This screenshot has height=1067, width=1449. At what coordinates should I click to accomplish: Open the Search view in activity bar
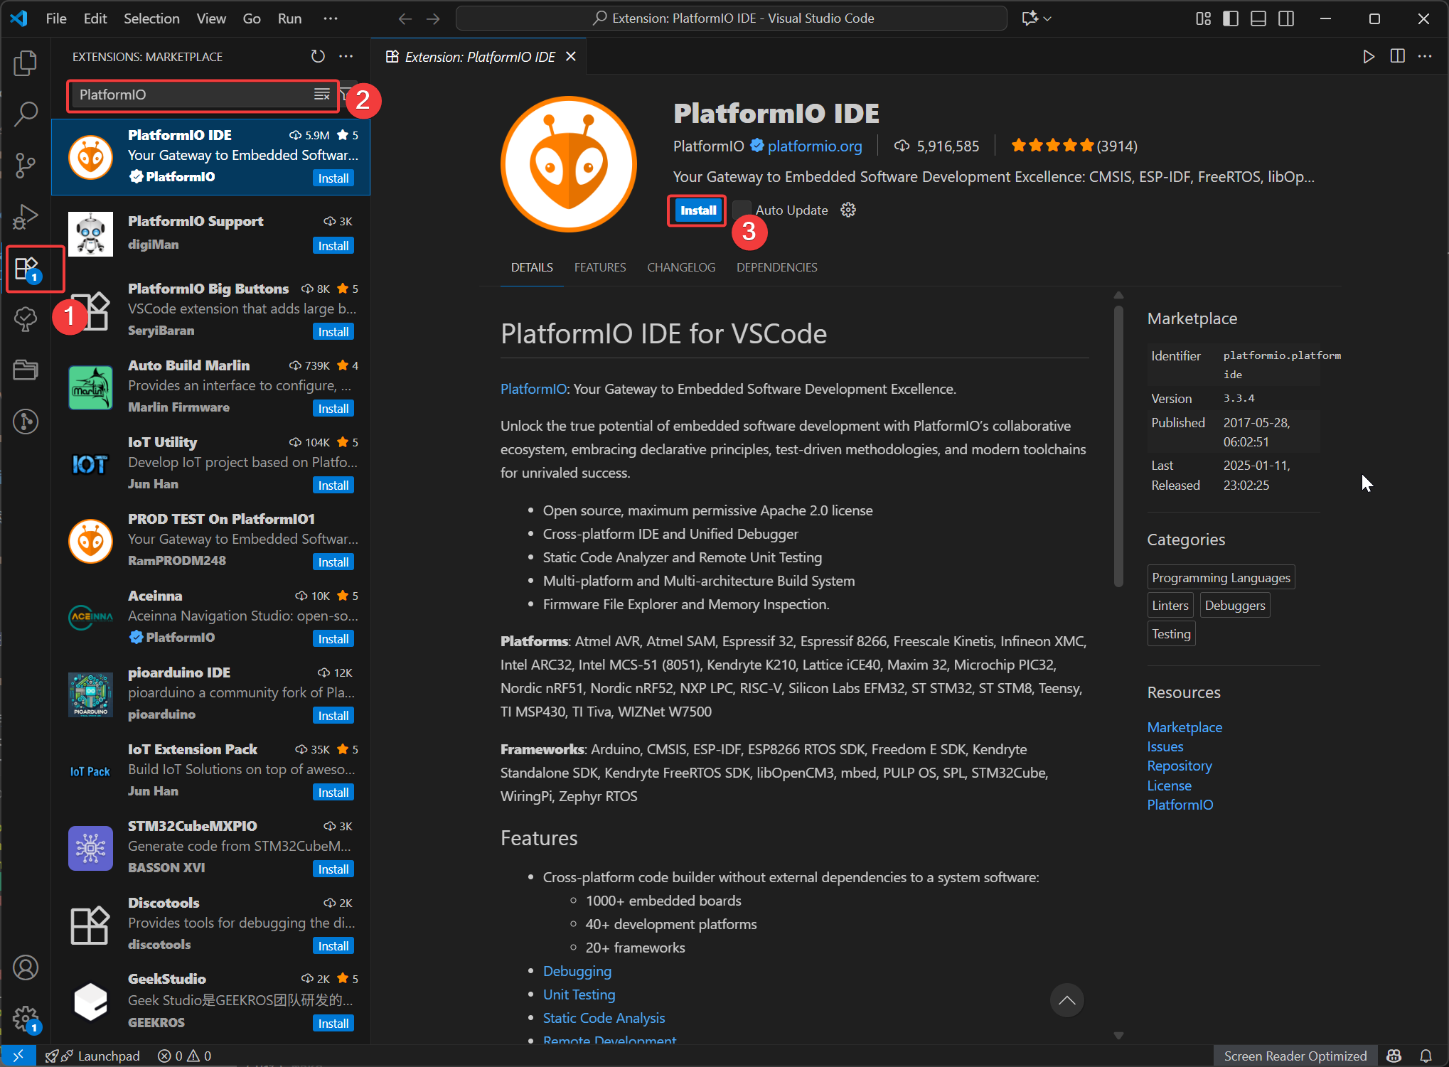click(x=26, y=114)
